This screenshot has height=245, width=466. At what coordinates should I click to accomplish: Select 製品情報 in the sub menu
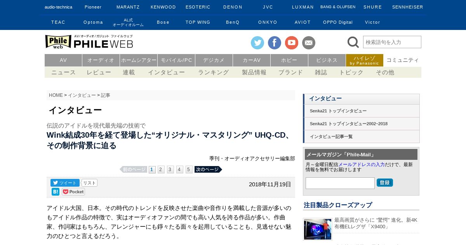254,72
